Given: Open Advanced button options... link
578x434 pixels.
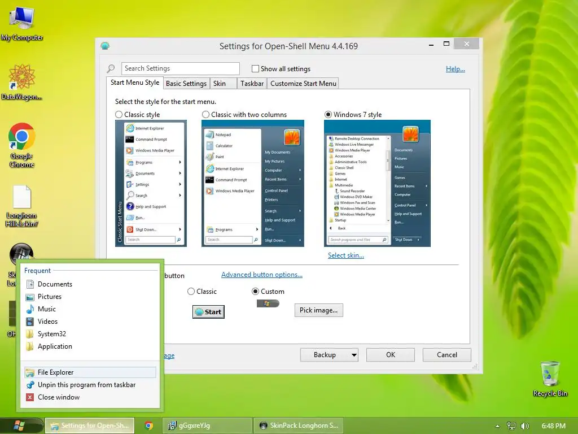Looking at the screenshot, I should pos(262,275).
